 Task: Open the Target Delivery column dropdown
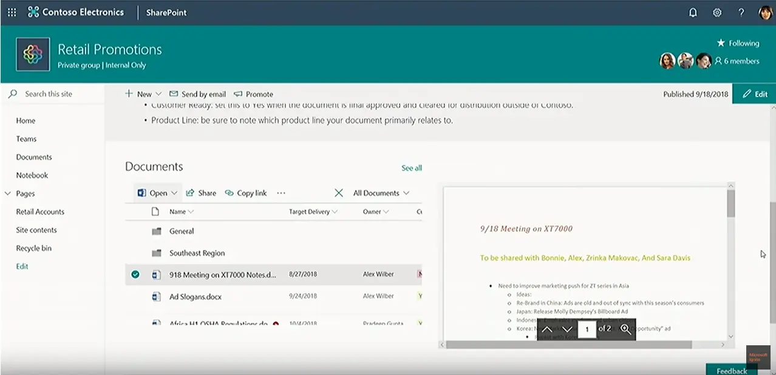pos(335,212)
